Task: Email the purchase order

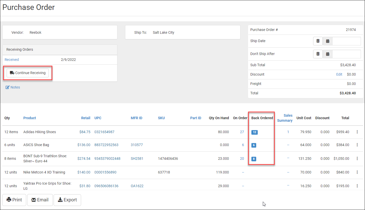Action: [x=40, y=200]
